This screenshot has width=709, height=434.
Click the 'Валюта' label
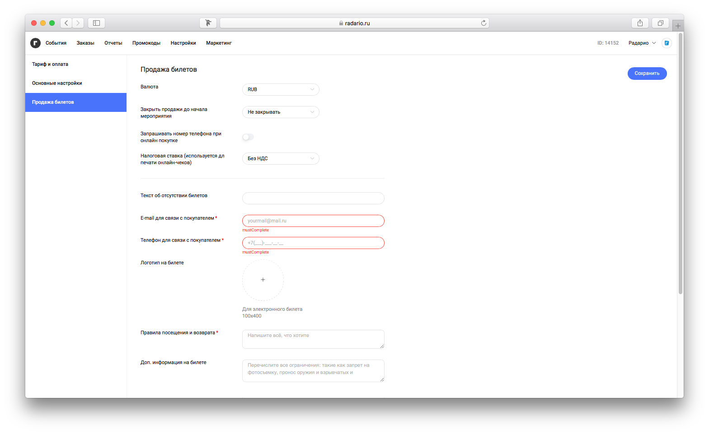coord(149,87)
